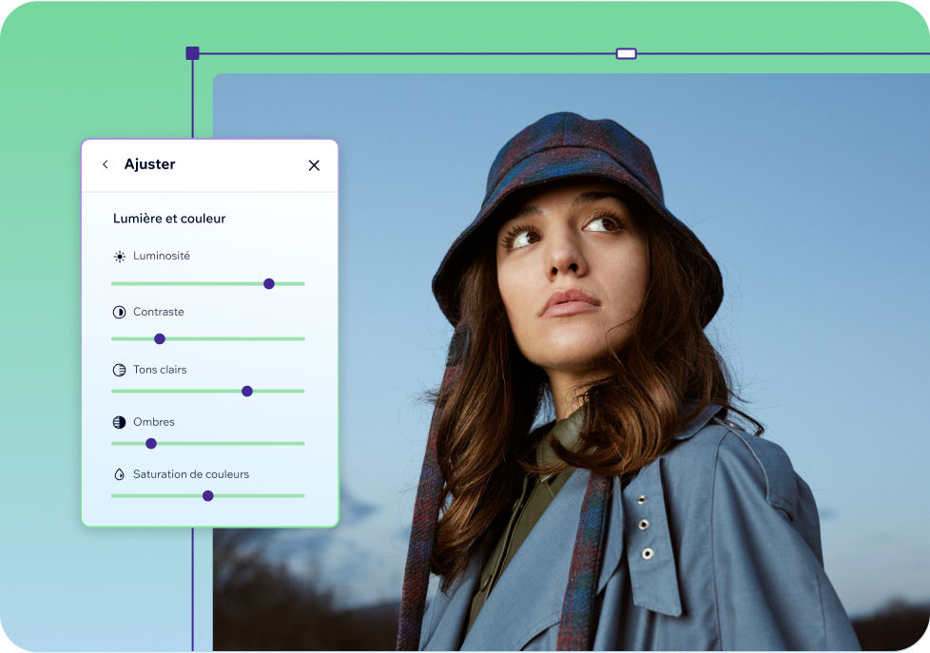
Task: Click the "Ajuster" panel title
Action: click(x=149, y=164)
